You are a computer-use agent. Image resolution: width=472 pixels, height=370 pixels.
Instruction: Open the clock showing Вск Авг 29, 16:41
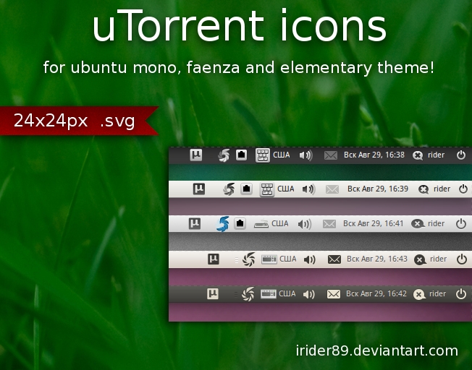(374, 223)
